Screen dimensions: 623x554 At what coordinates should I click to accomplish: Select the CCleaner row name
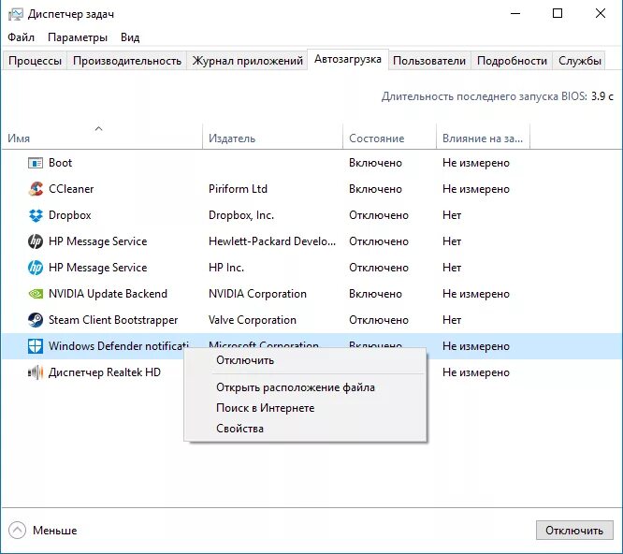71,189
